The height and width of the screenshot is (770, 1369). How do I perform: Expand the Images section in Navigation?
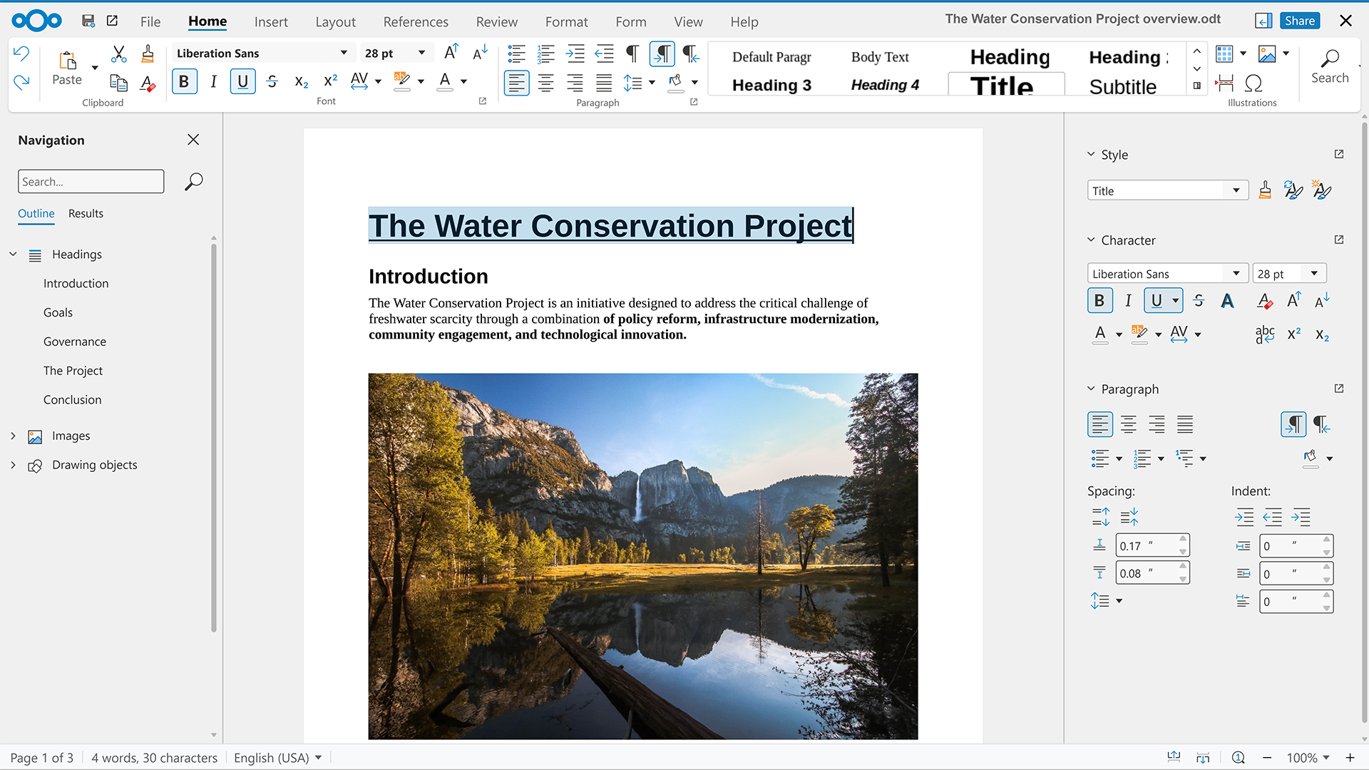coord(13,436)
